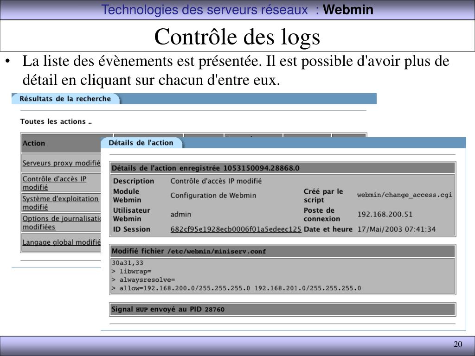Click the 'Description' field label

tap(134, 181)
